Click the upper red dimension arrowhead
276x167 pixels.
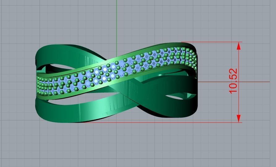coord(239,46)
